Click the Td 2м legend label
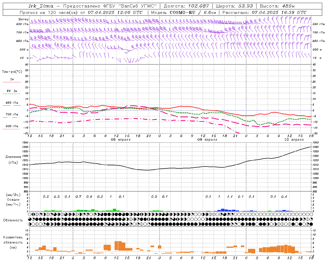The width and height of the screenshot is (326, 260). (12, 91)
